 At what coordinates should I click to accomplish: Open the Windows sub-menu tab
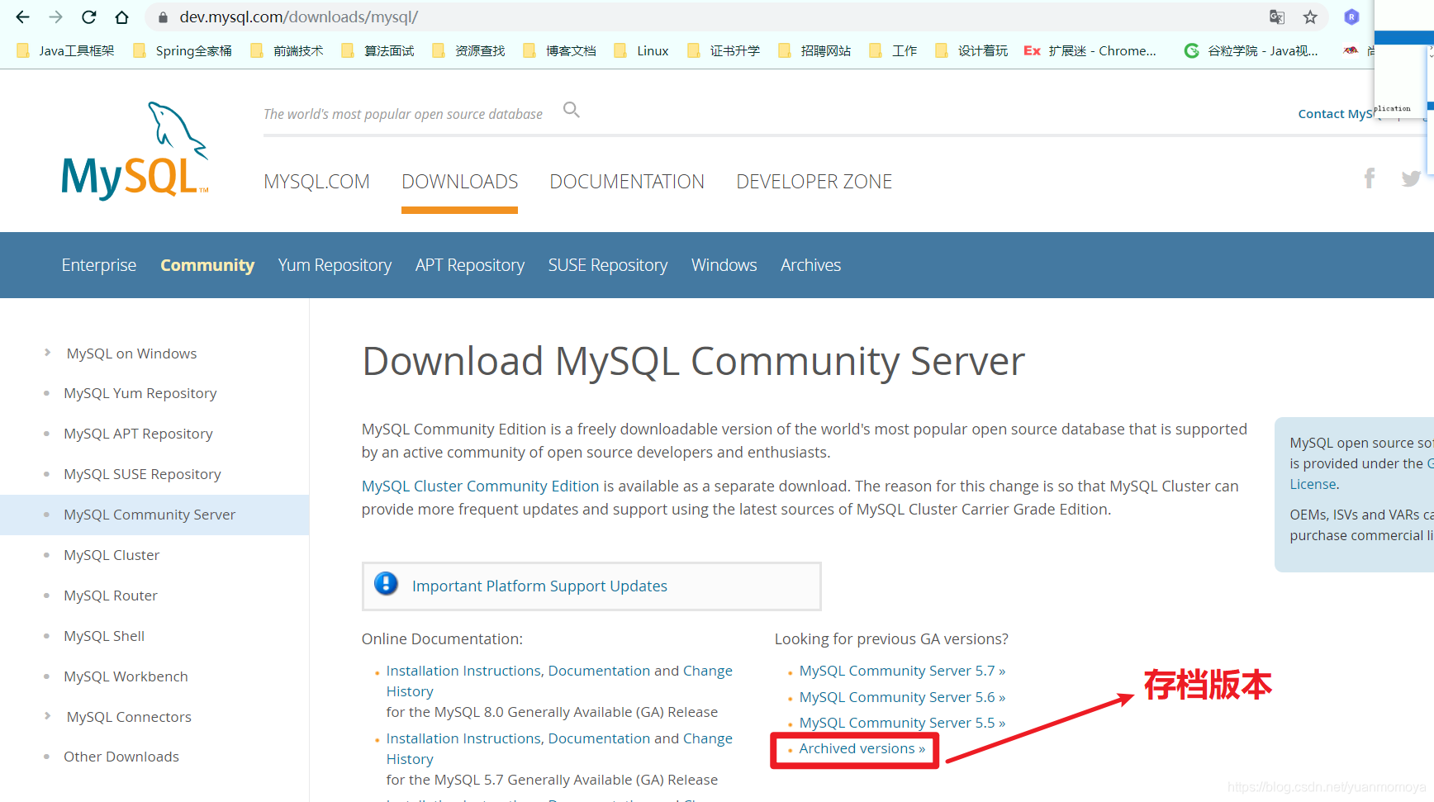(x=724, y=265)
